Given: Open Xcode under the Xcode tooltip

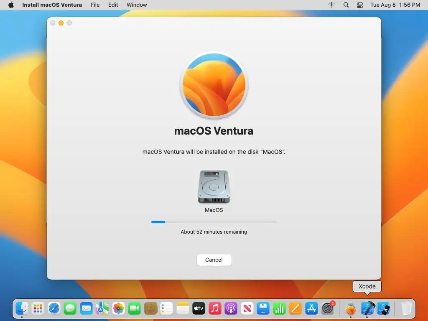Looking at the screenshot, I should pos(367,308).
